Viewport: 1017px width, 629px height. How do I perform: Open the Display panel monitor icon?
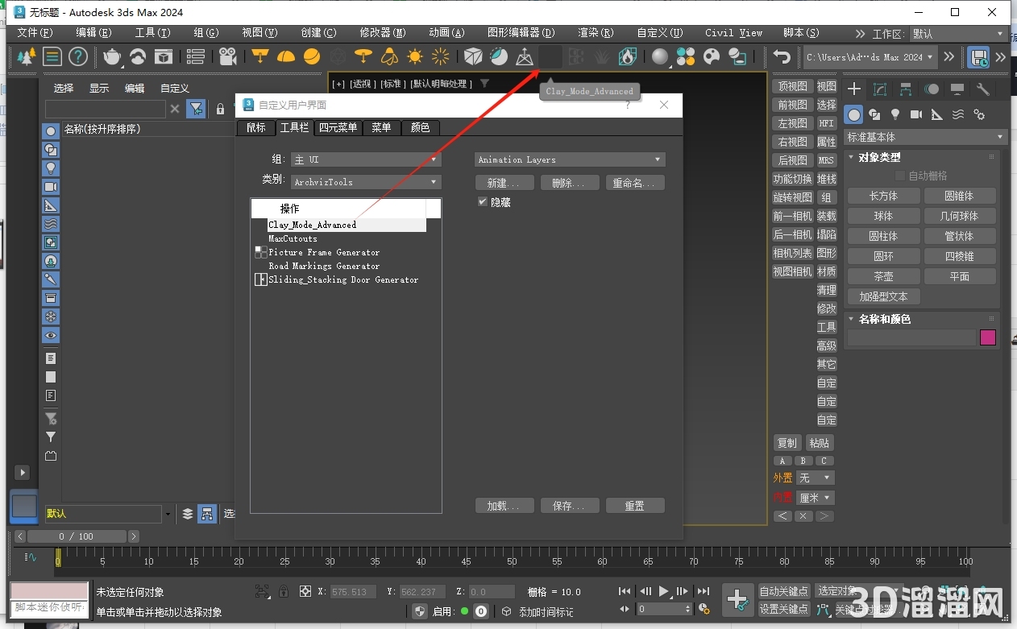[957, 89]
